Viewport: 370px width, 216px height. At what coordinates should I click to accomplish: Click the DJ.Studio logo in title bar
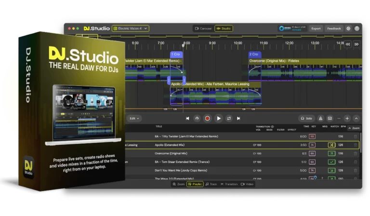point(97,28)
